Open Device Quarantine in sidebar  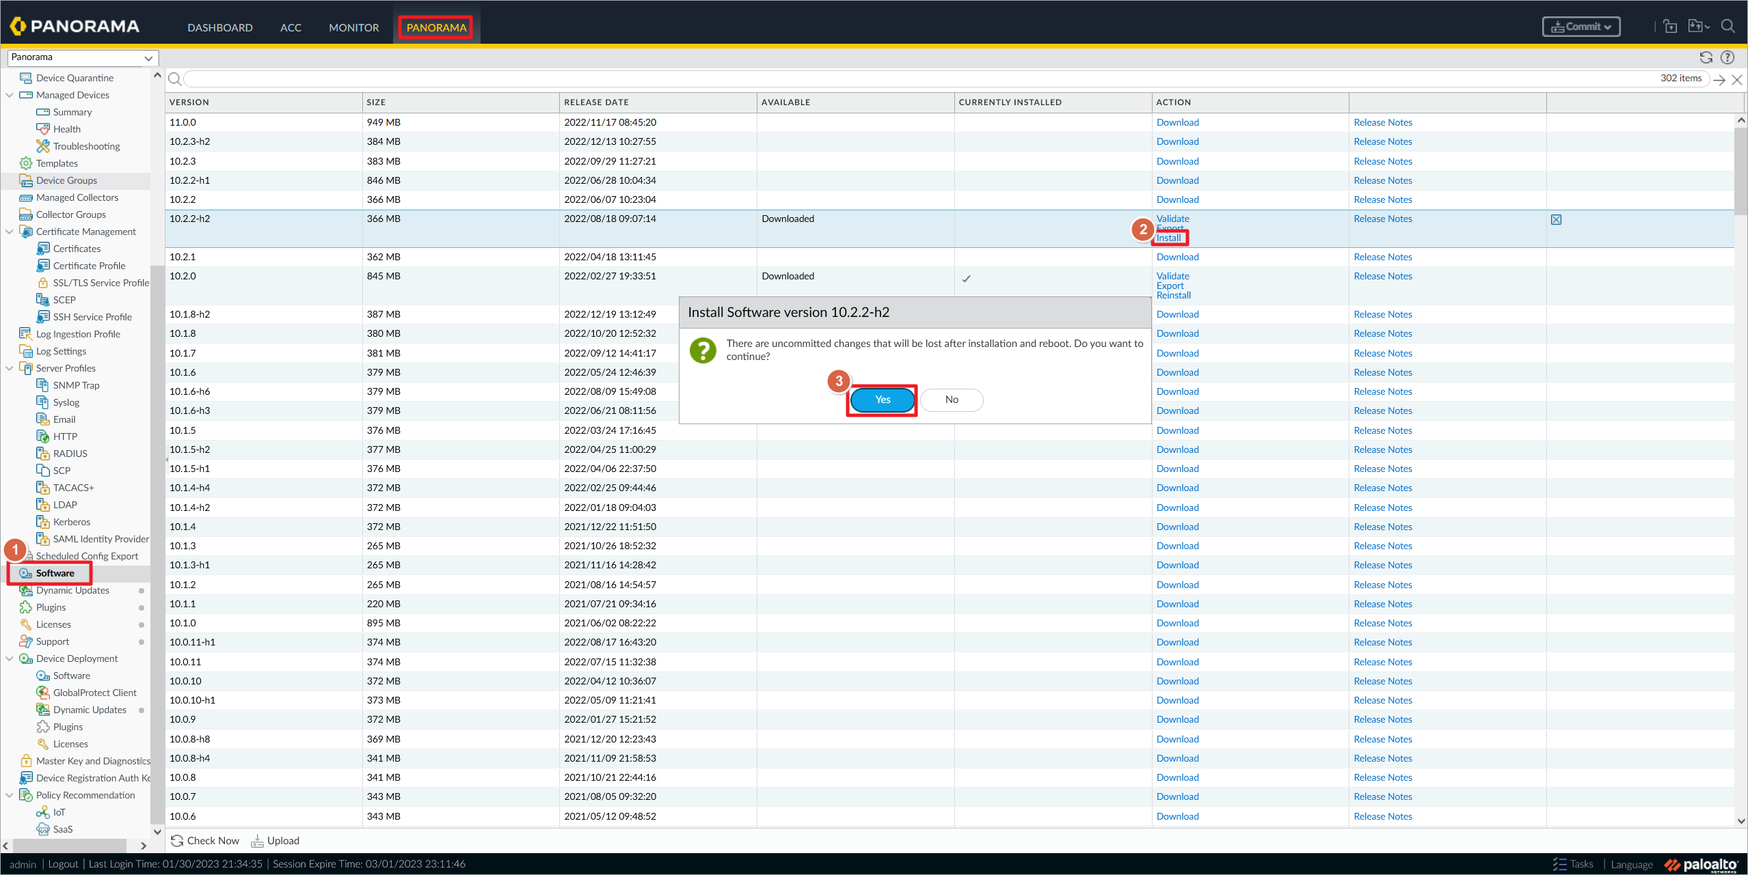[x=75, y=78]
